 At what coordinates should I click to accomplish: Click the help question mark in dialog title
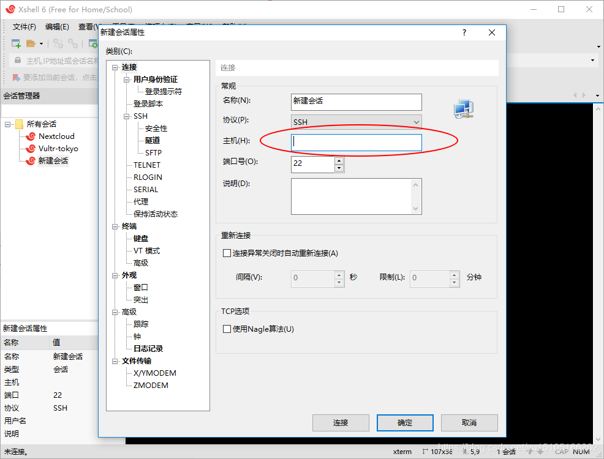click(464, 32)
